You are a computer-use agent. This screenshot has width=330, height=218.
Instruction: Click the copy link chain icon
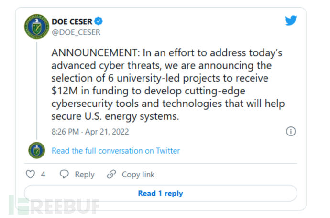[x=111, y=175]
